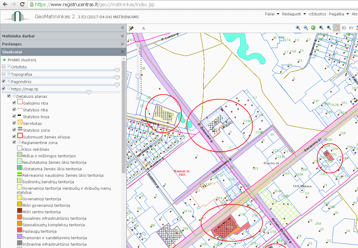Activate the XY coordinates tool
The width and height of the screenshot is (358, 248).
pos(351,28)
